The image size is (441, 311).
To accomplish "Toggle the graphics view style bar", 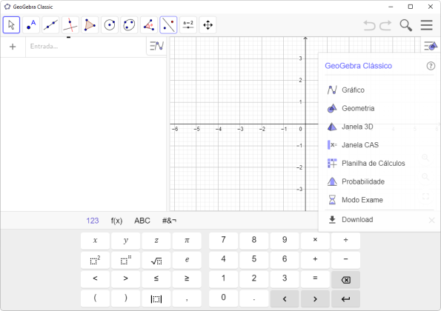I will coord(431,45).
